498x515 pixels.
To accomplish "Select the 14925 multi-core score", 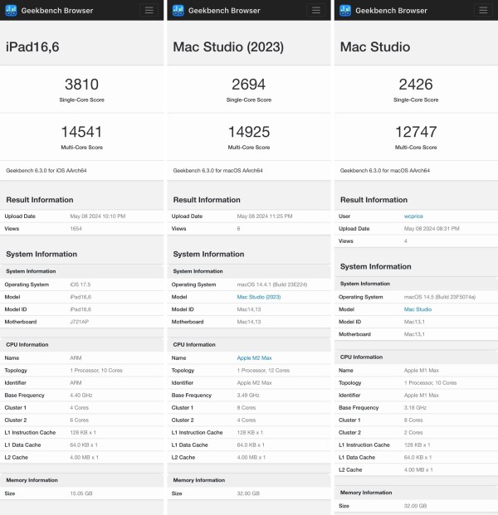I will [x=249, y=131].
